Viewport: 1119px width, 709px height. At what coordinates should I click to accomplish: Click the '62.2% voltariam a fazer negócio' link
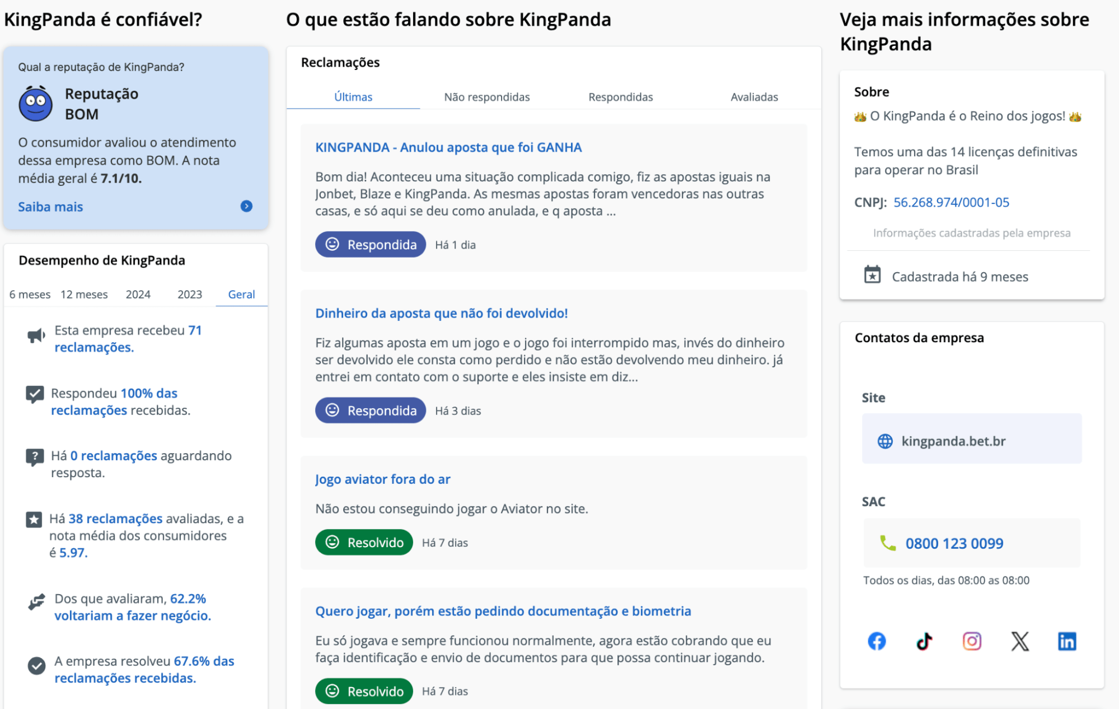[133, 607]
